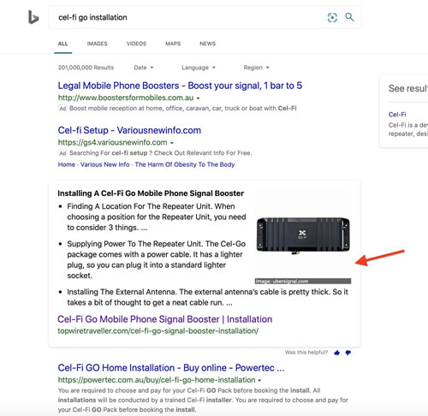
Task: Open Cel-Fi GO Home Installation Powertec link
Action: pos(171,368)
